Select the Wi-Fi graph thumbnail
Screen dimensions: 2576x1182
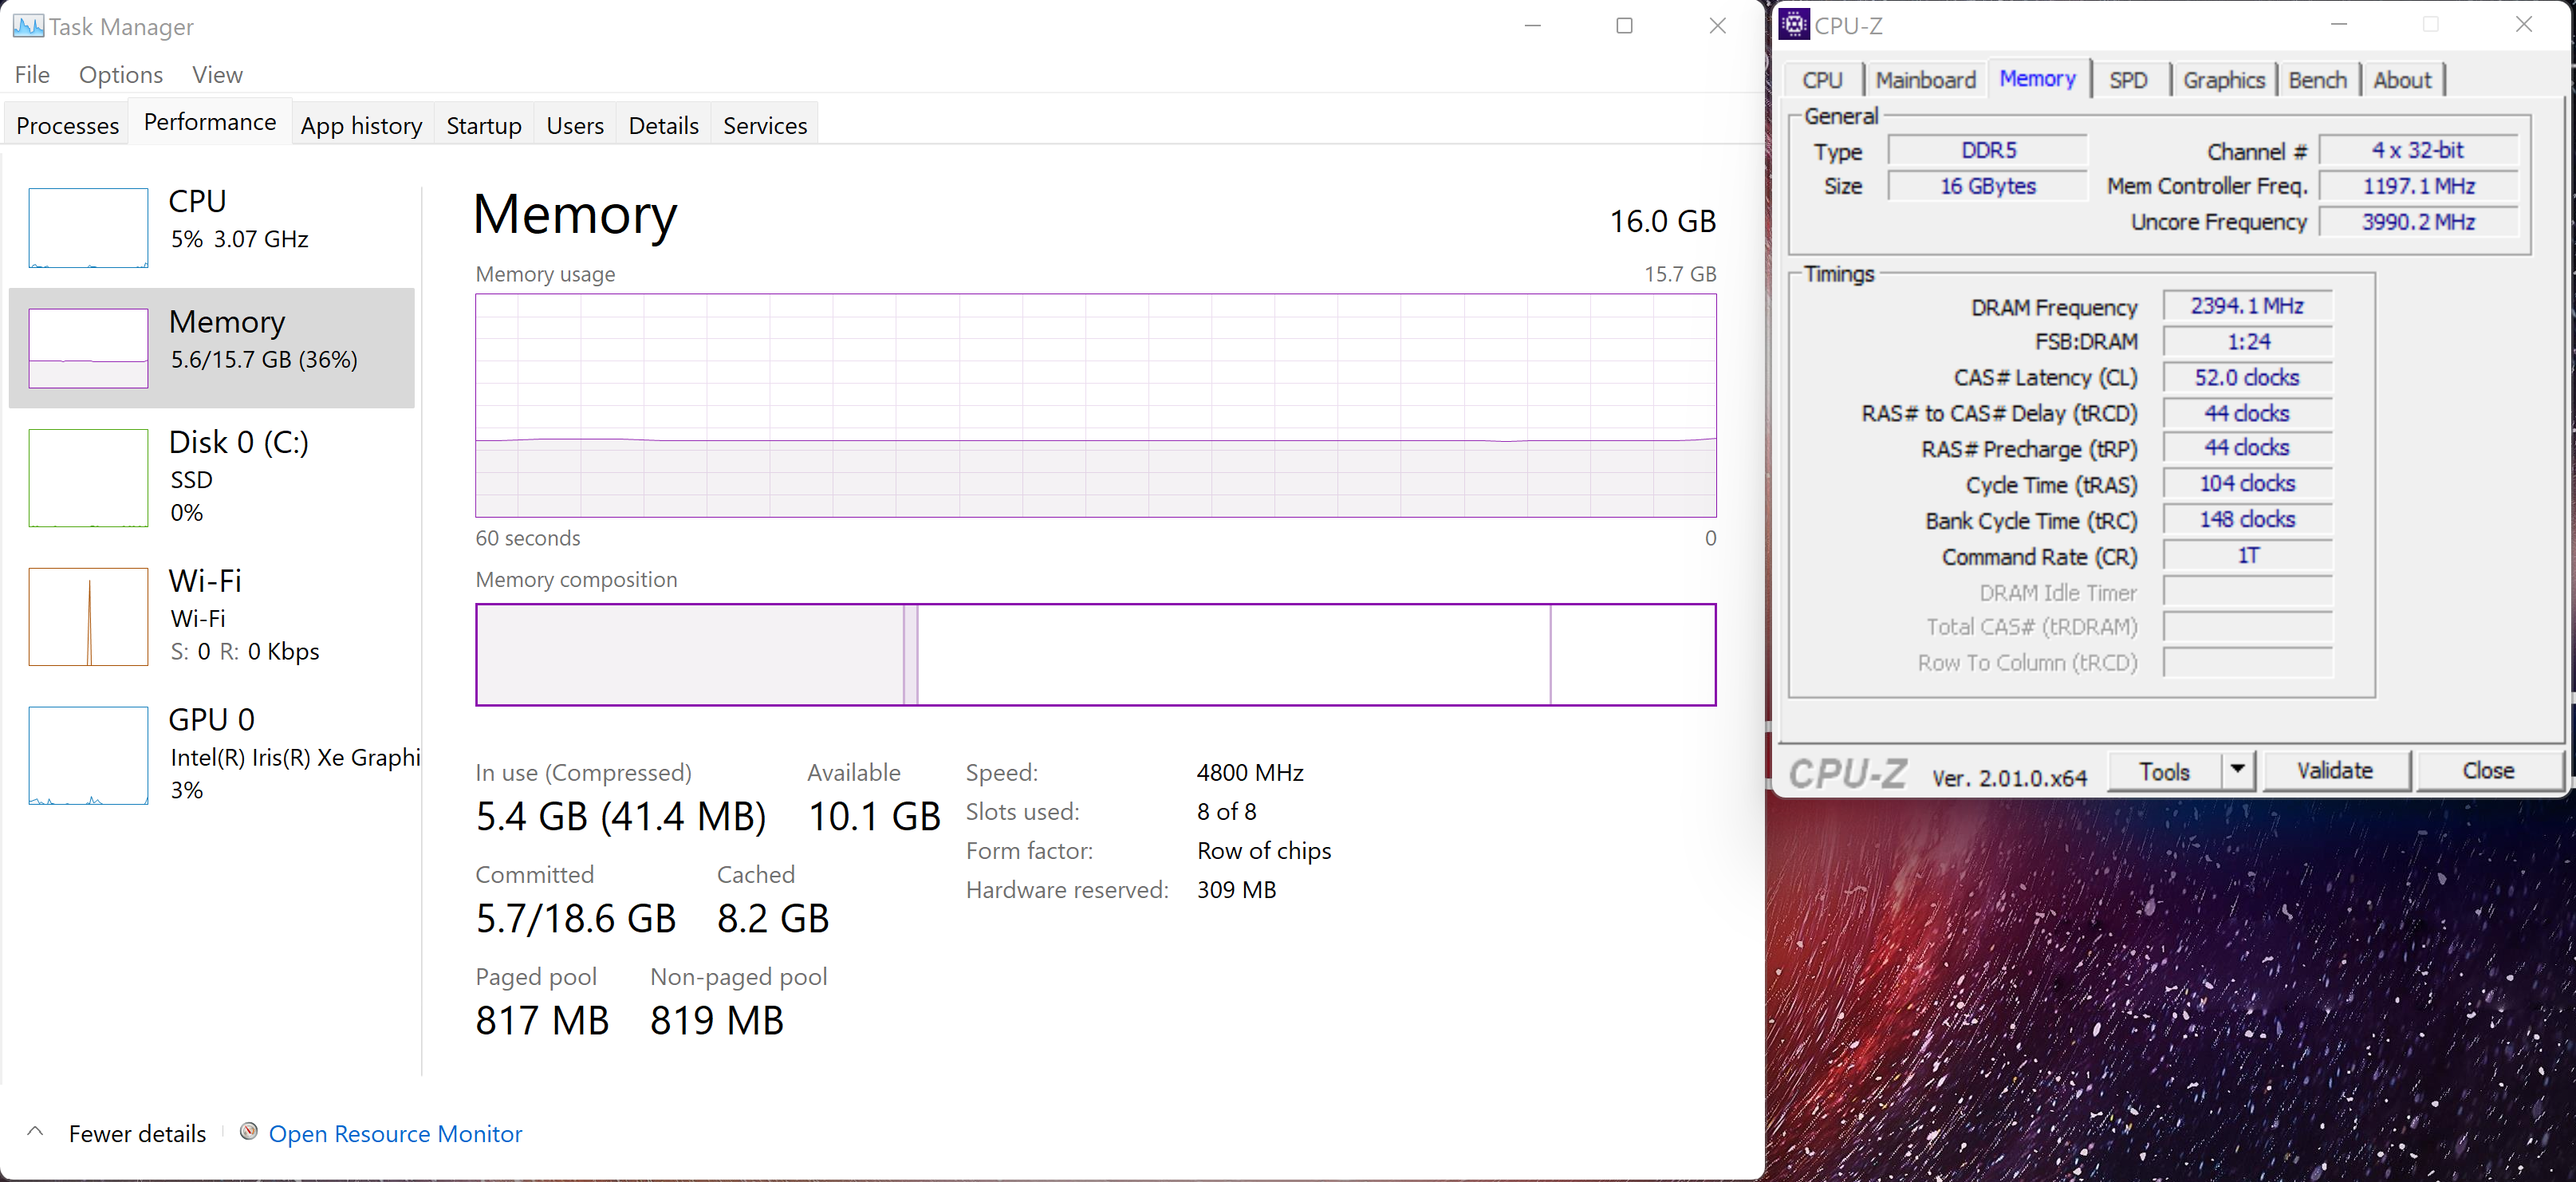pyautogui.click(x=88, y=617)
